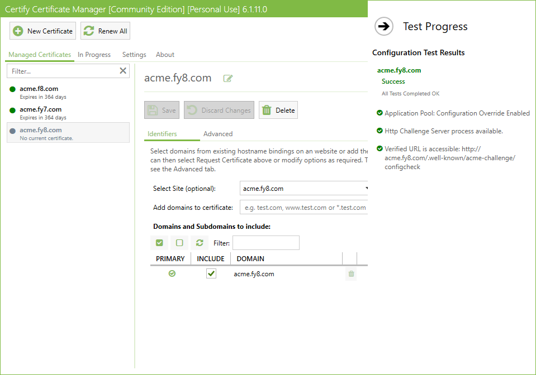Select all domains with the checked-box icon
Viewport: 536px width, 375px height.
pyautogui.click(x=159, y=243)
